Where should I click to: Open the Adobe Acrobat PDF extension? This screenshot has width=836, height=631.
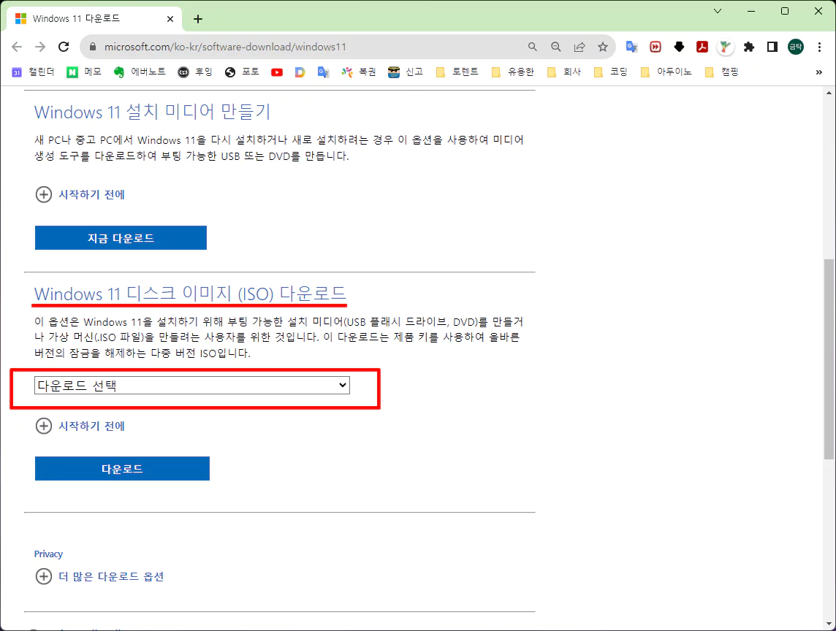point(702,47)
